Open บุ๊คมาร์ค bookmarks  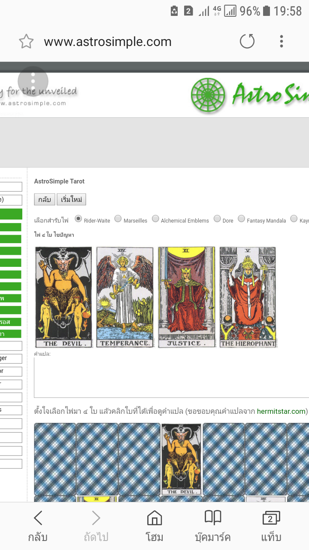(213, 526)
